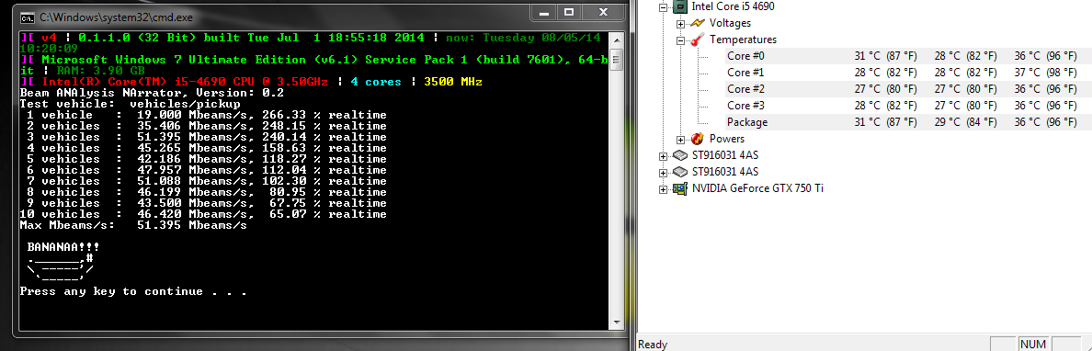Click the cmd.exe scrollbar down arrow

point(616,323)
